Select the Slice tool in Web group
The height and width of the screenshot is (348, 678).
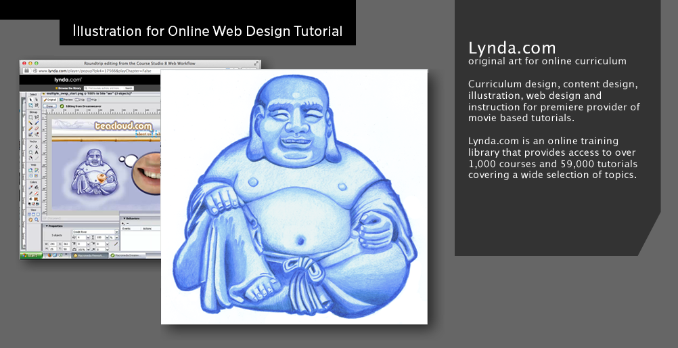tap(37, 170)
